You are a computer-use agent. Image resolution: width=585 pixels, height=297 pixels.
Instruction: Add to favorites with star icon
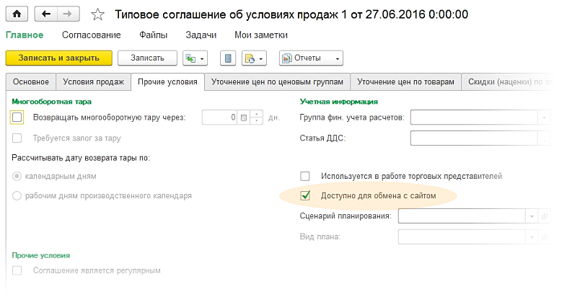(x=98, y=14)
